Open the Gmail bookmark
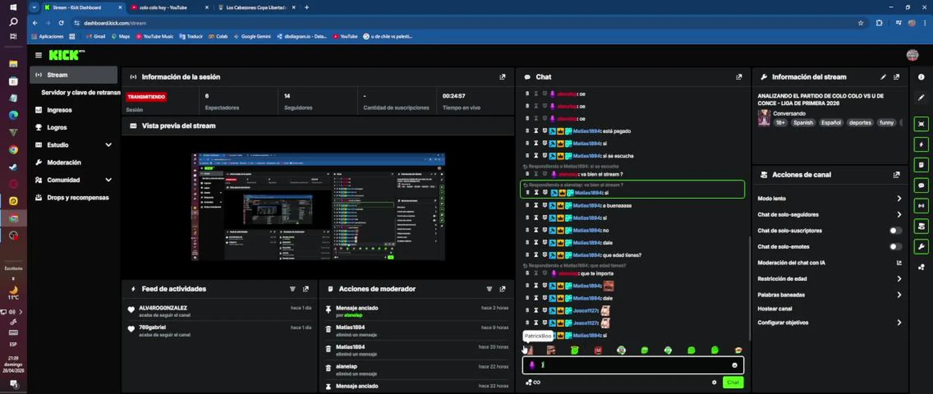 pos(95,37)
